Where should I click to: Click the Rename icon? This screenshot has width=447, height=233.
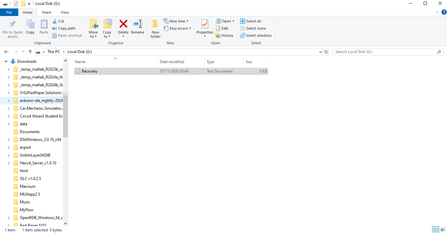point(137,28)
